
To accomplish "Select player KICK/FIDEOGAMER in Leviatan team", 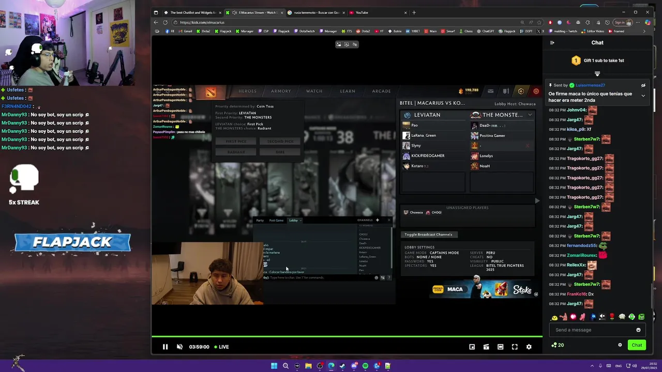I will pos(428,156).
